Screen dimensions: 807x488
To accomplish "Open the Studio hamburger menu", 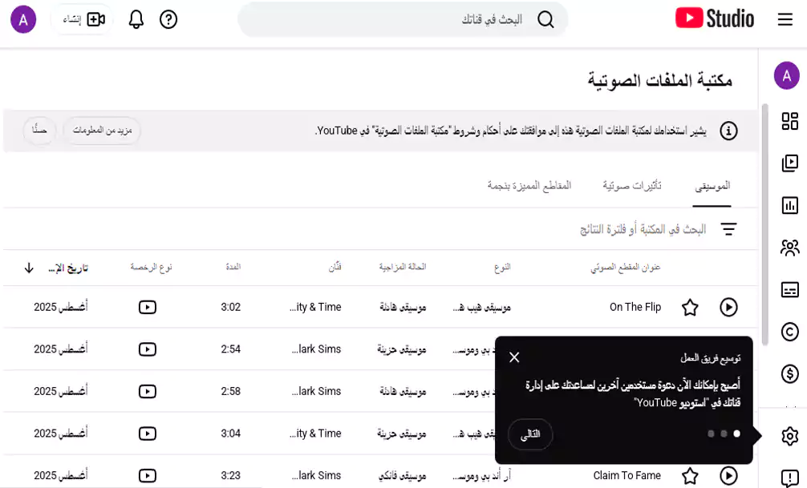I will tap(785, 18).
